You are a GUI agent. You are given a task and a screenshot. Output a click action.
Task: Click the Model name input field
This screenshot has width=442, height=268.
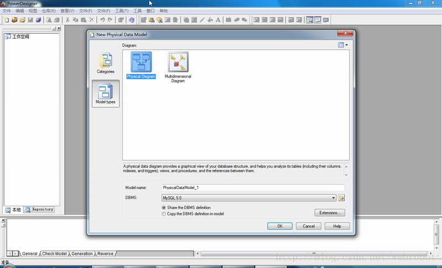253,187
